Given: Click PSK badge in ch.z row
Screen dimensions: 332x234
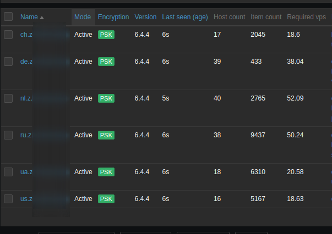Looking at the screenshot, I should tap(106, 35).
